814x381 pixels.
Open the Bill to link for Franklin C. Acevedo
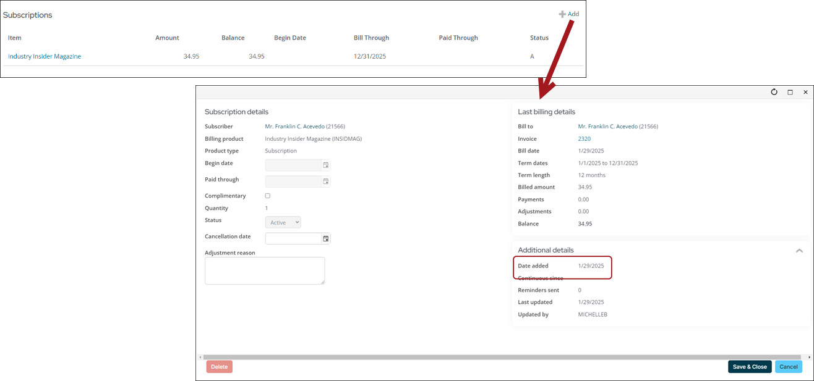point(607,127)
